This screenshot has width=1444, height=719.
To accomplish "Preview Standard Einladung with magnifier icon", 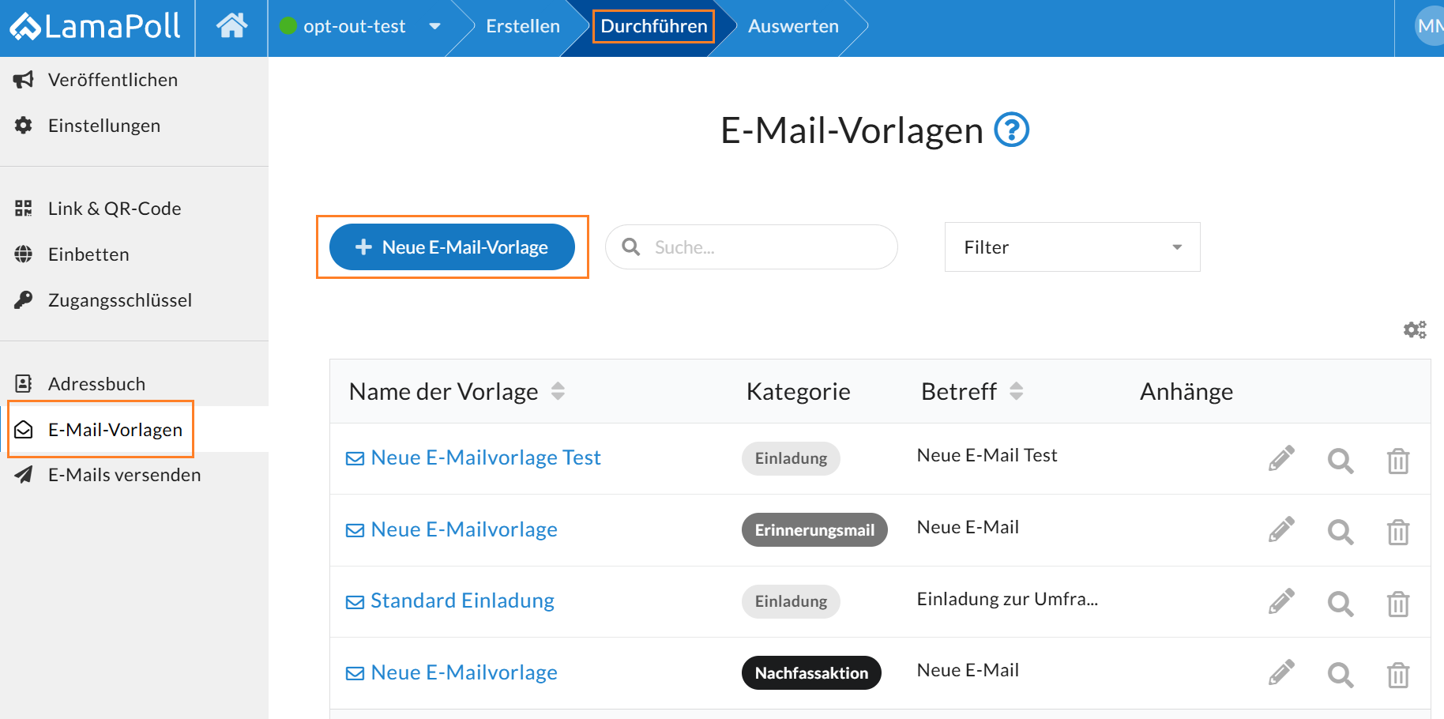I will coord(1341,604).
